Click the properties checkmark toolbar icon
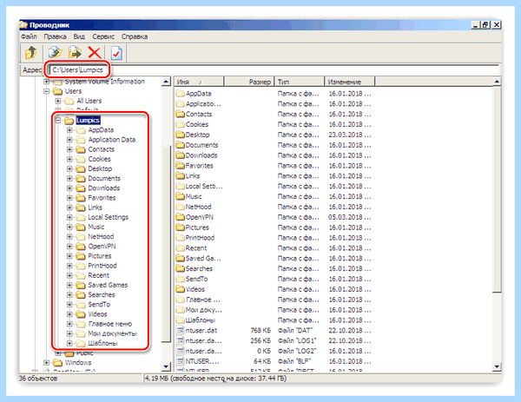 coord(116,52)
